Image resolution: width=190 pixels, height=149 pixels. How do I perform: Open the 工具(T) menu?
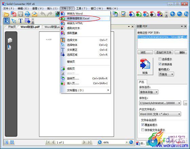(x=82, y=8)
